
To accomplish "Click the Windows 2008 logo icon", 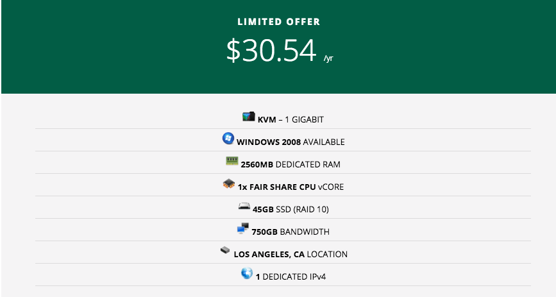I will [x=228, y=139].
